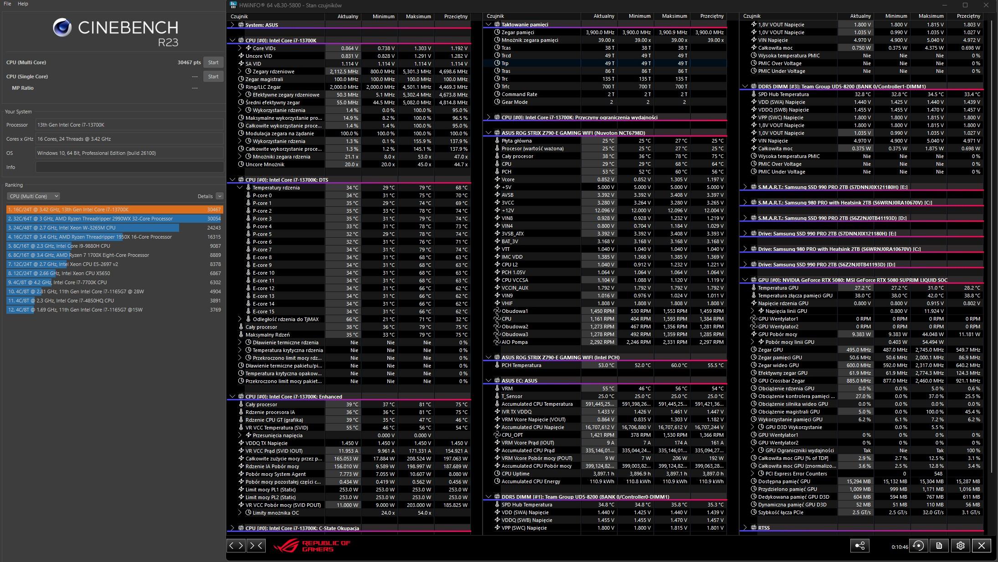Click the collapse columns arrows button
The height and width of the screenshot is (562, 998).
pyautogui.click(x=256, y=545)
